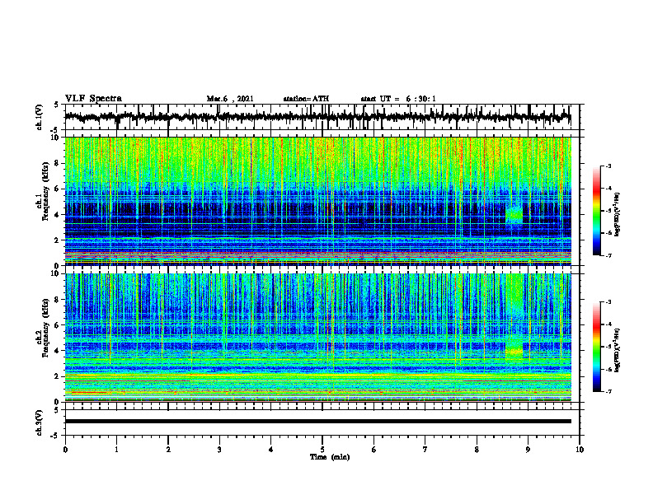Click the "8" kHz tick on ch.2 frequency axis

click(57, 300)
